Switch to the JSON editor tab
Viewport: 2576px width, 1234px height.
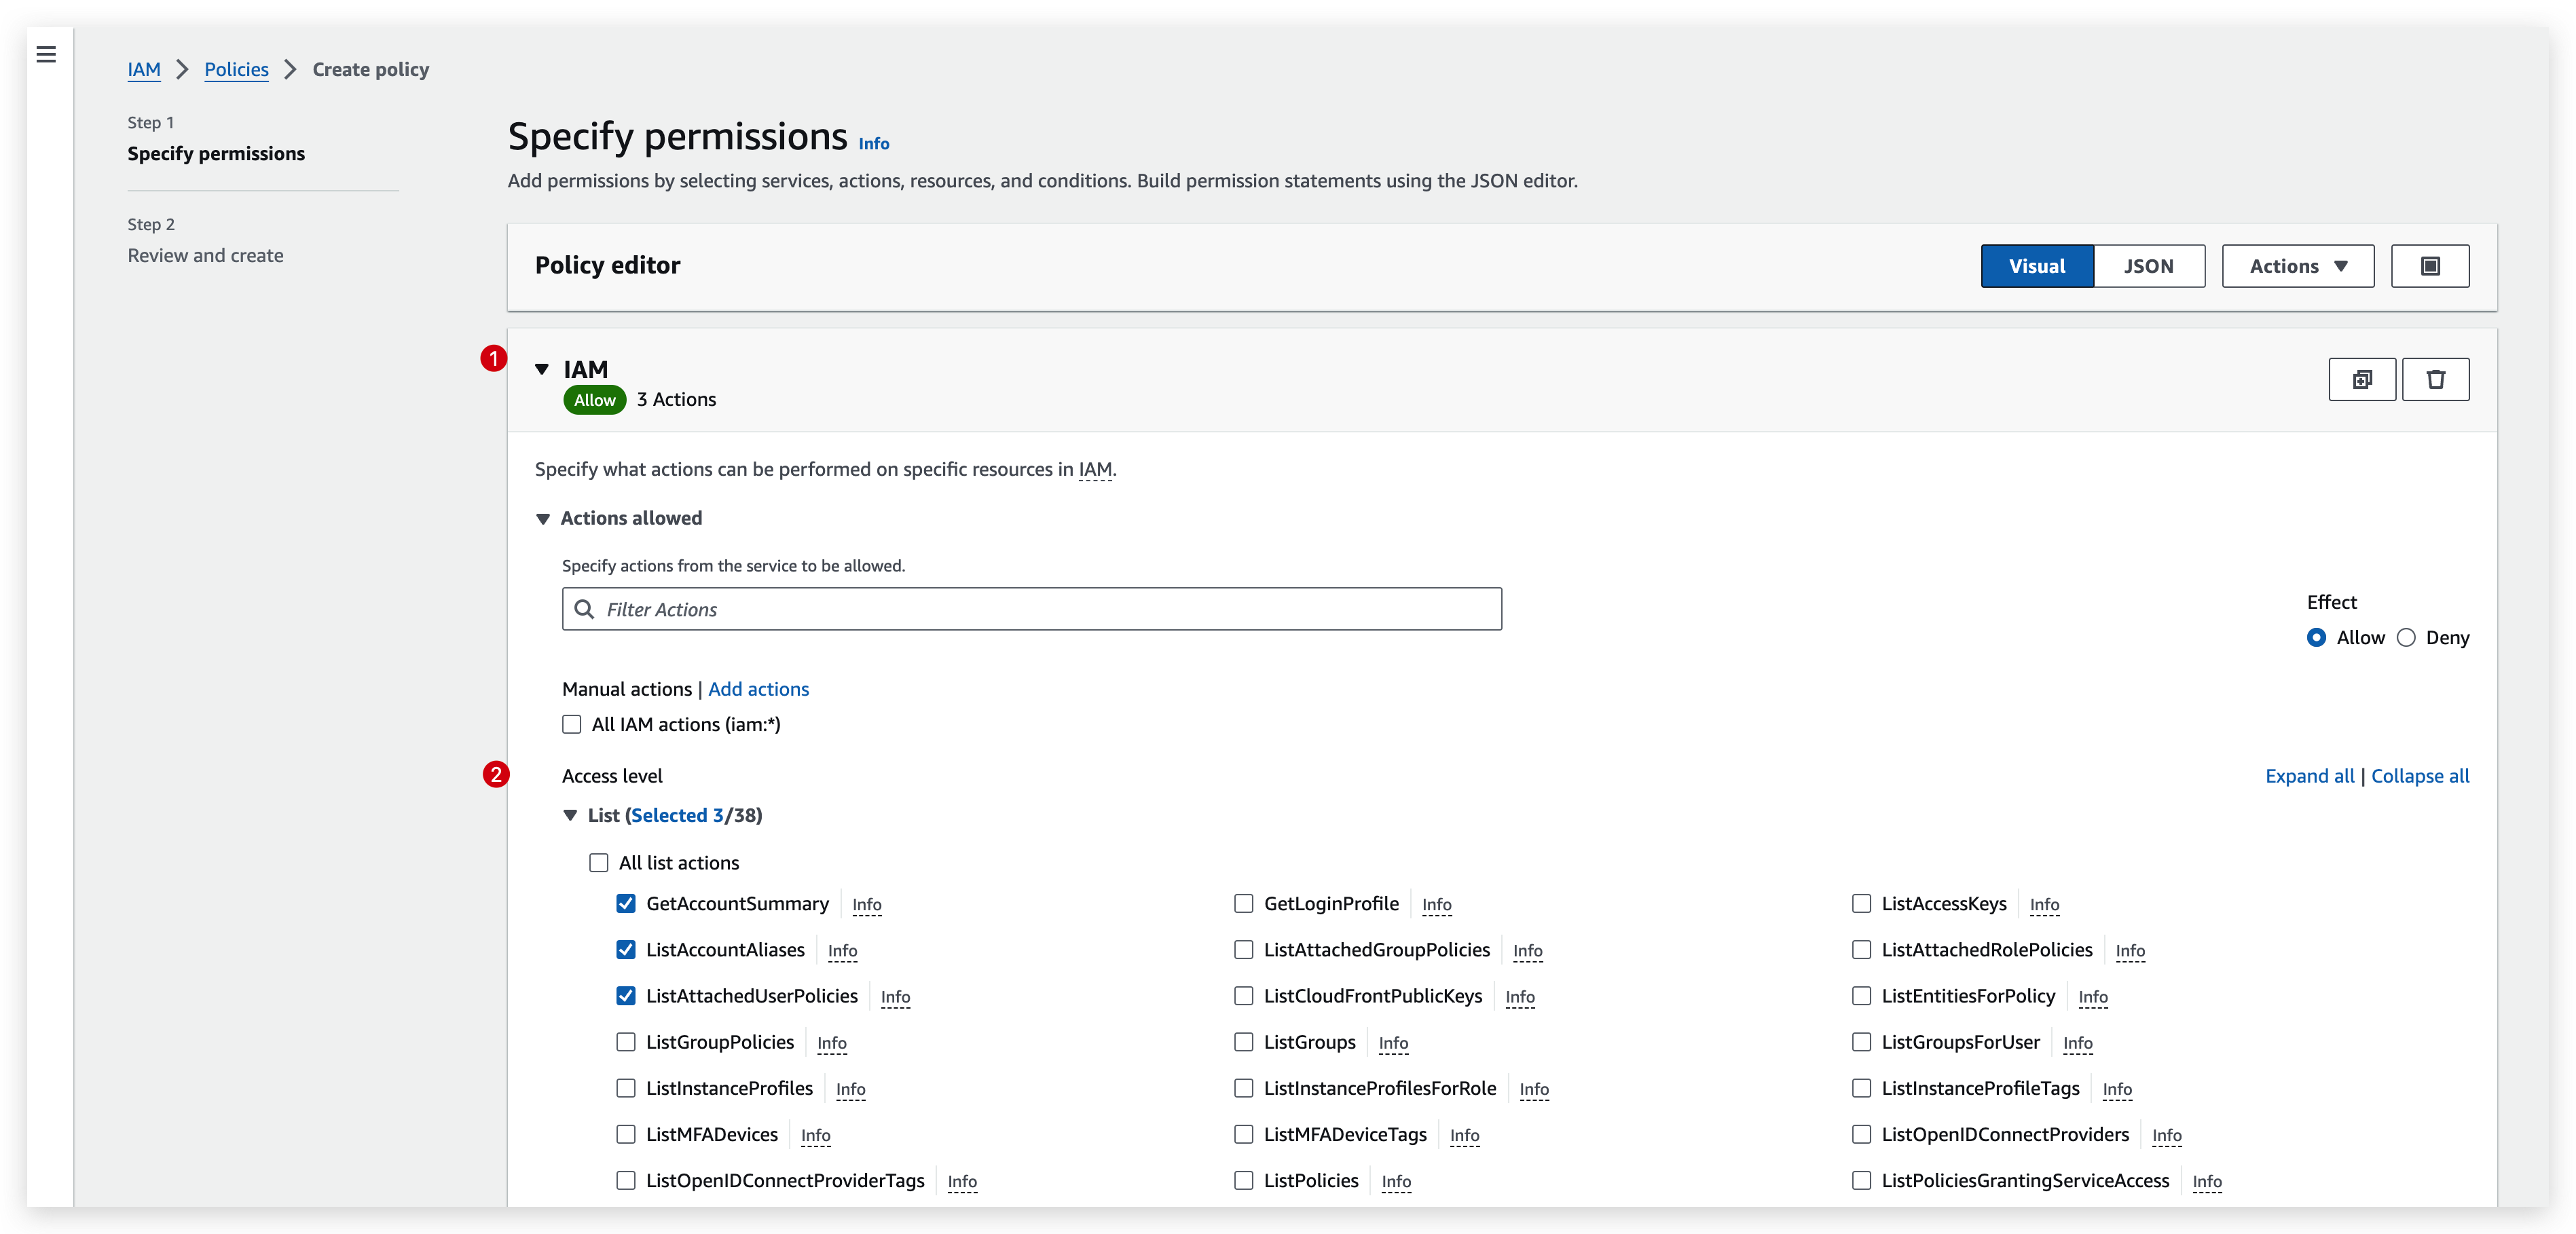click(x=2149, y=266)
